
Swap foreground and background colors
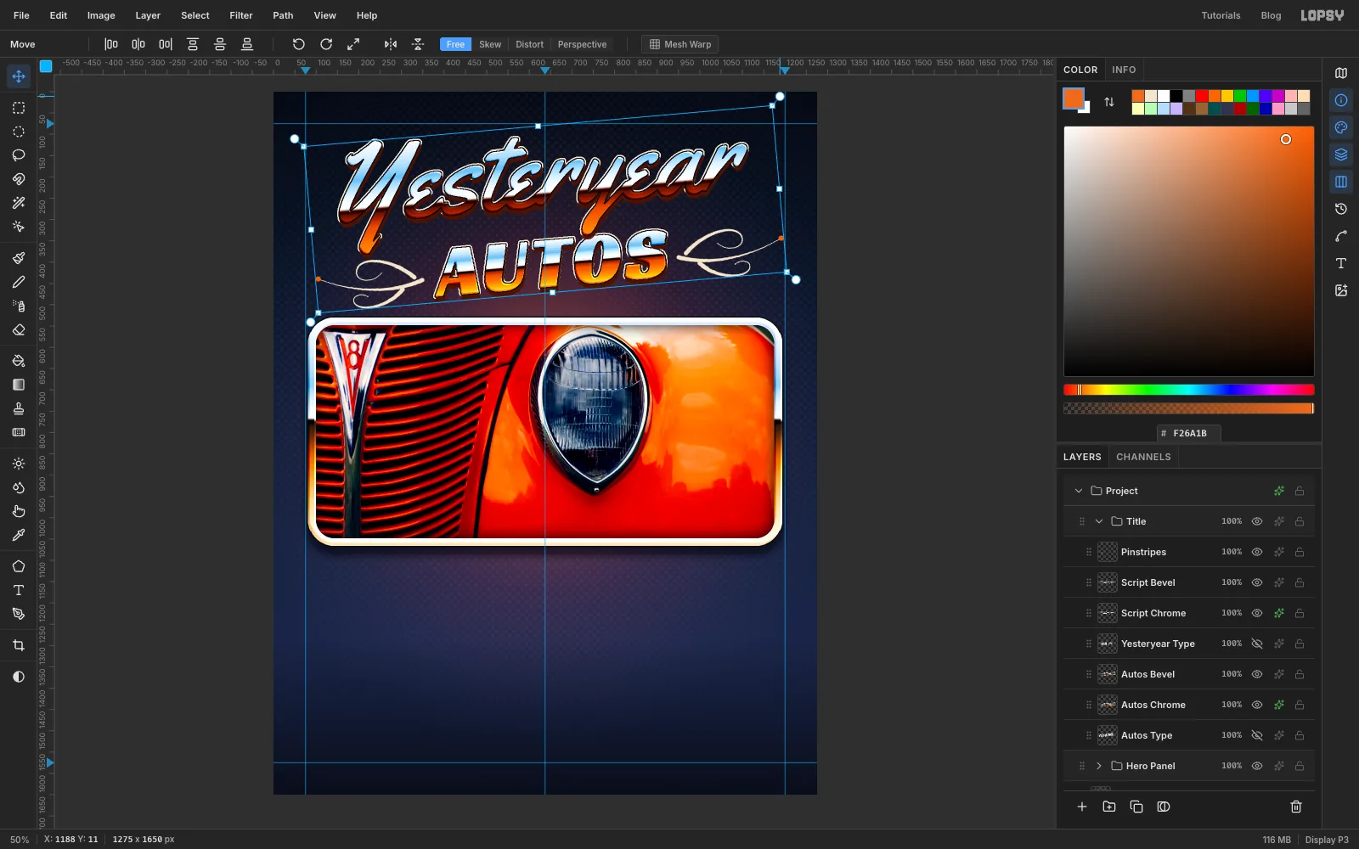[1109, 102]
